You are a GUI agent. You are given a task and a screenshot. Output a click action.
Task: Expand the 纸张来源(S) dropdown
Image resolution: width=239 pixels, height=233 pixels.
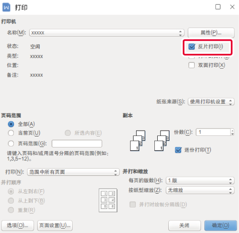point(211,102)
